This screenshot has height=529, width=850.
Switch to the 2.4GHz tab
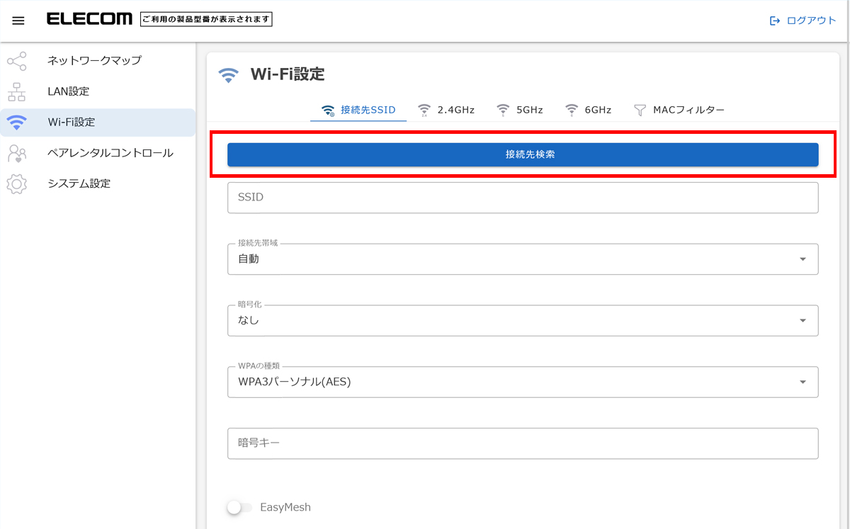(446, 110)
